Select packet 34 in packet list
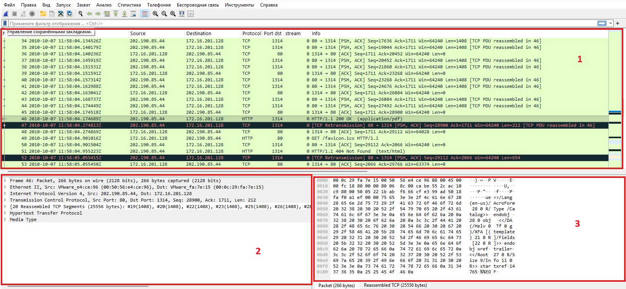 305,41
